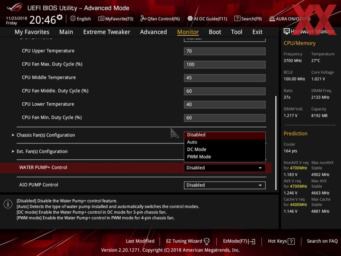Edit CPU Middle Temperature field
The height and width of the screenshot is (256, 341).
tap(225, 78)
